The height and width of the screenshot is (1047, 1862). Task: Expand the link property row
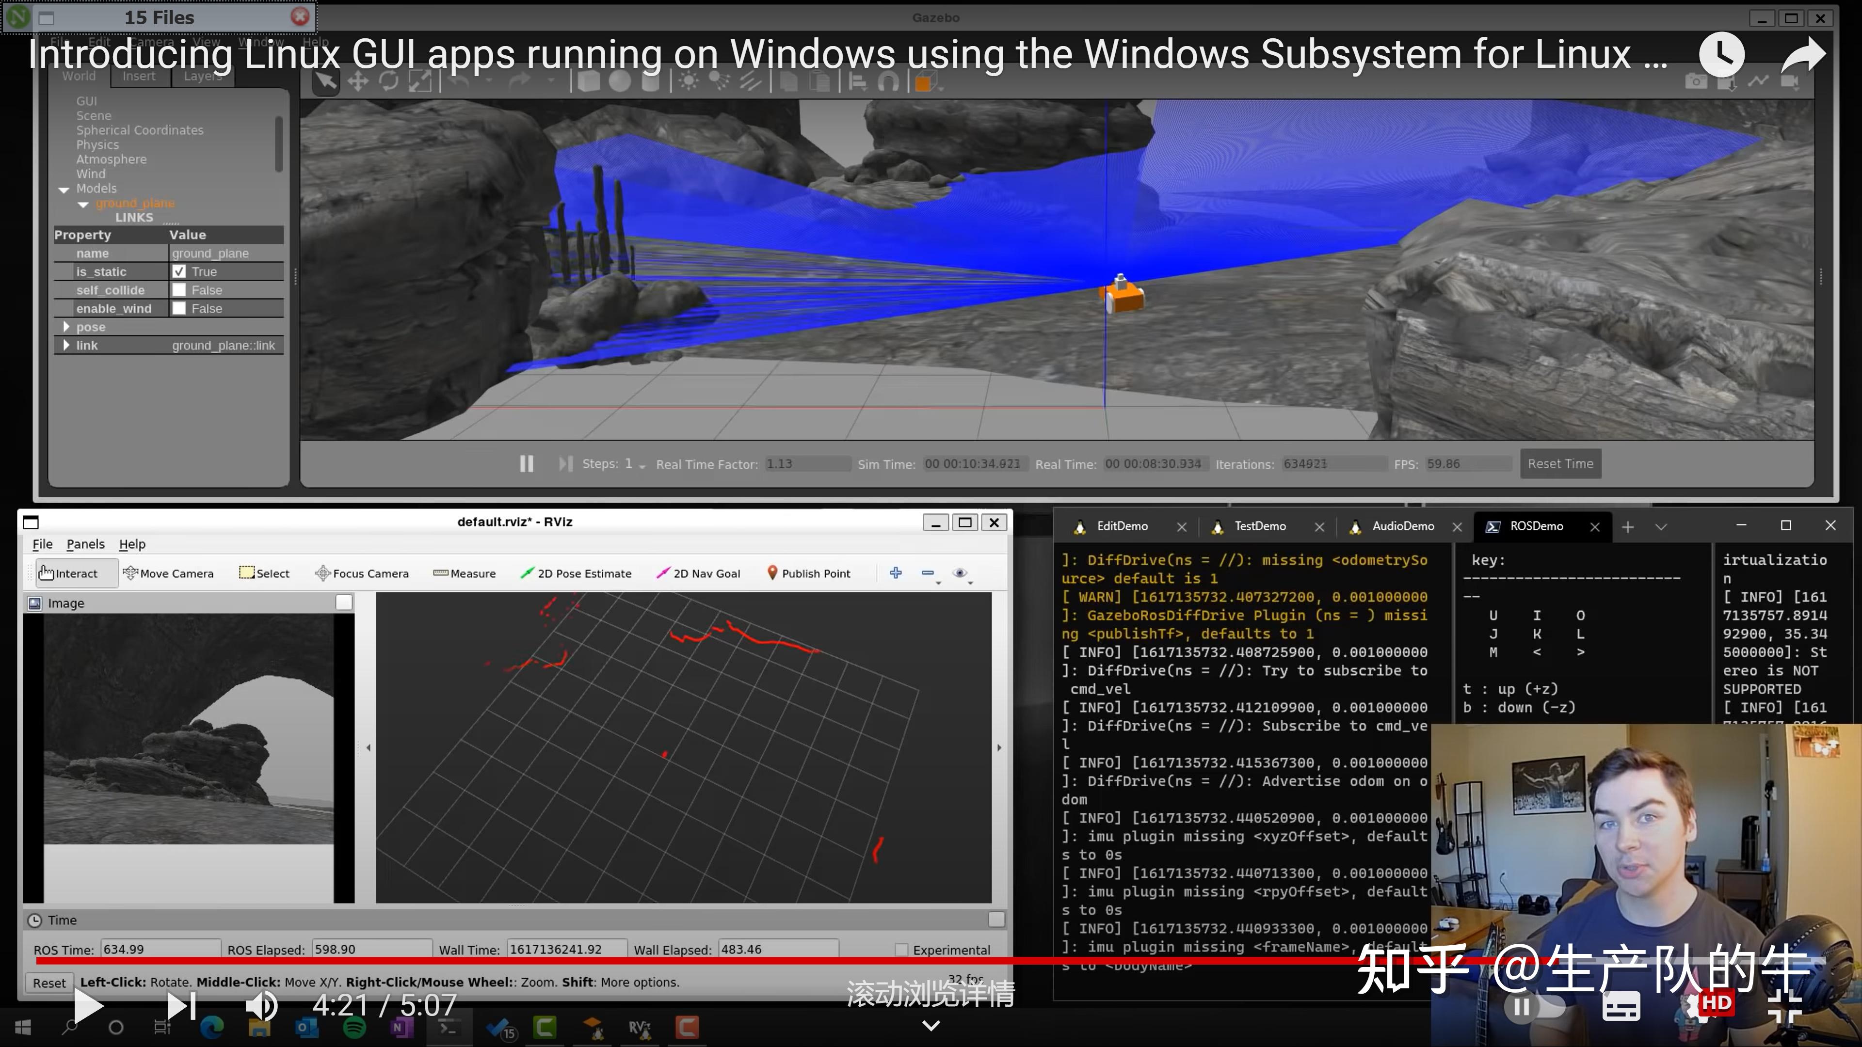[x=66, y=346]
